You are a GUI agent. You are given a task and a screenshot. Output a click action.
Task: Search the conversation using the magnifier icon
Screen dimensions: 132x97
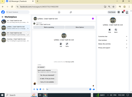[116, 30]
